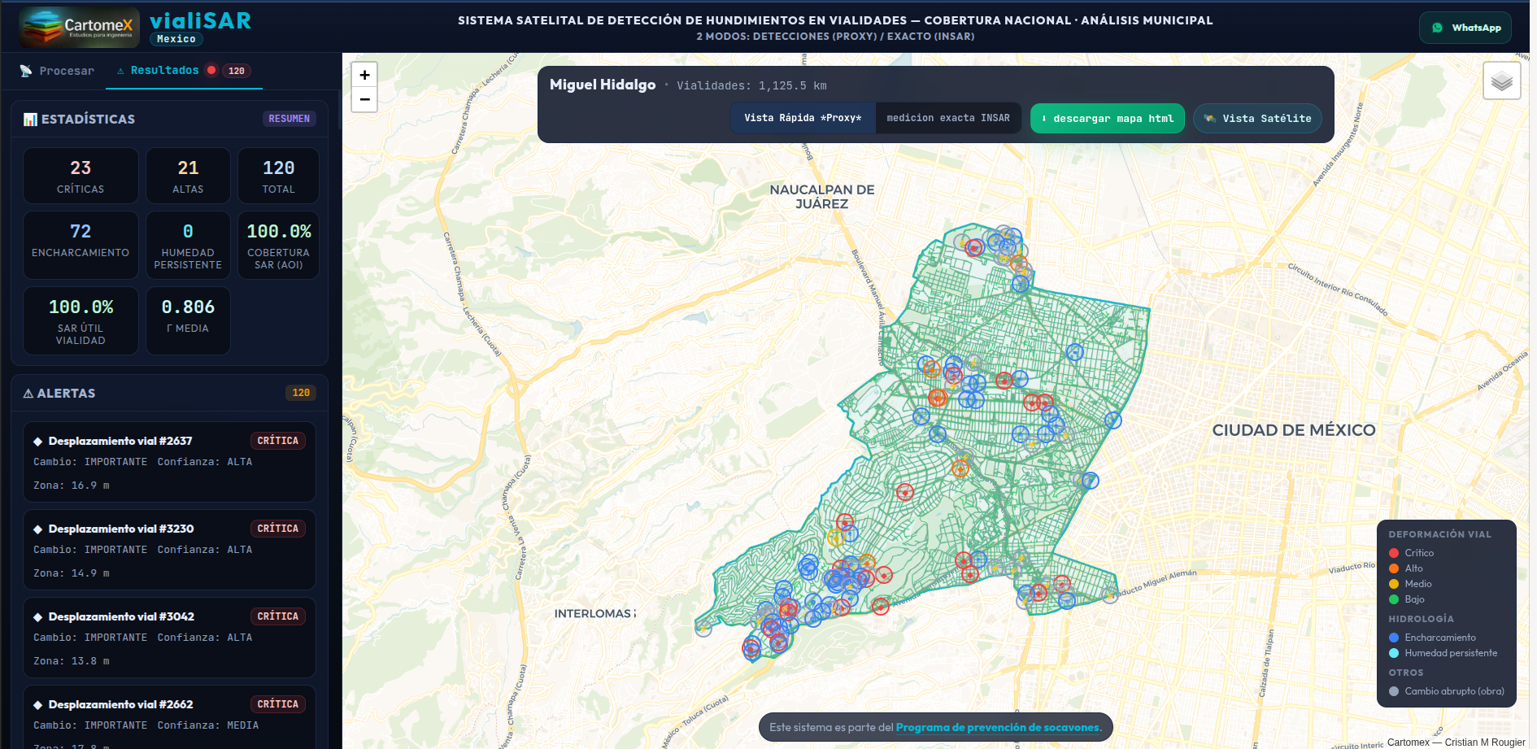Select the satellite dish Procesar icon
The image size is (1537, 749).
[25, 71]
